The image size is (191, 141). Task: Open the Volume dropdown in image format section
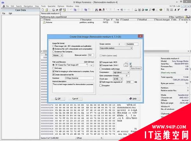click(58, 55)
